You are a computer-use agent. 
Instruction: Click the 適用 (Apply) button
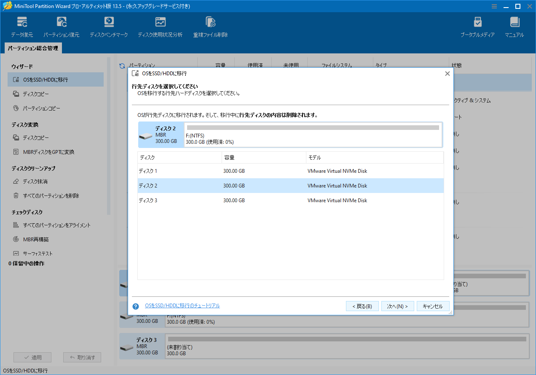click(x=32, y=357)
